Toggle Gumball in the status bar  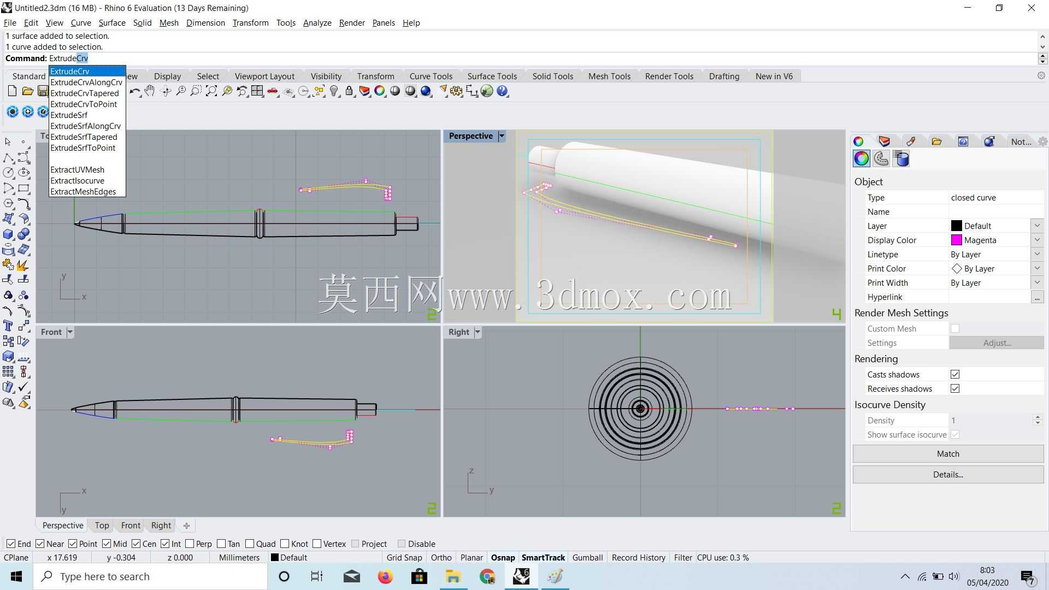[x=587, y=557]
